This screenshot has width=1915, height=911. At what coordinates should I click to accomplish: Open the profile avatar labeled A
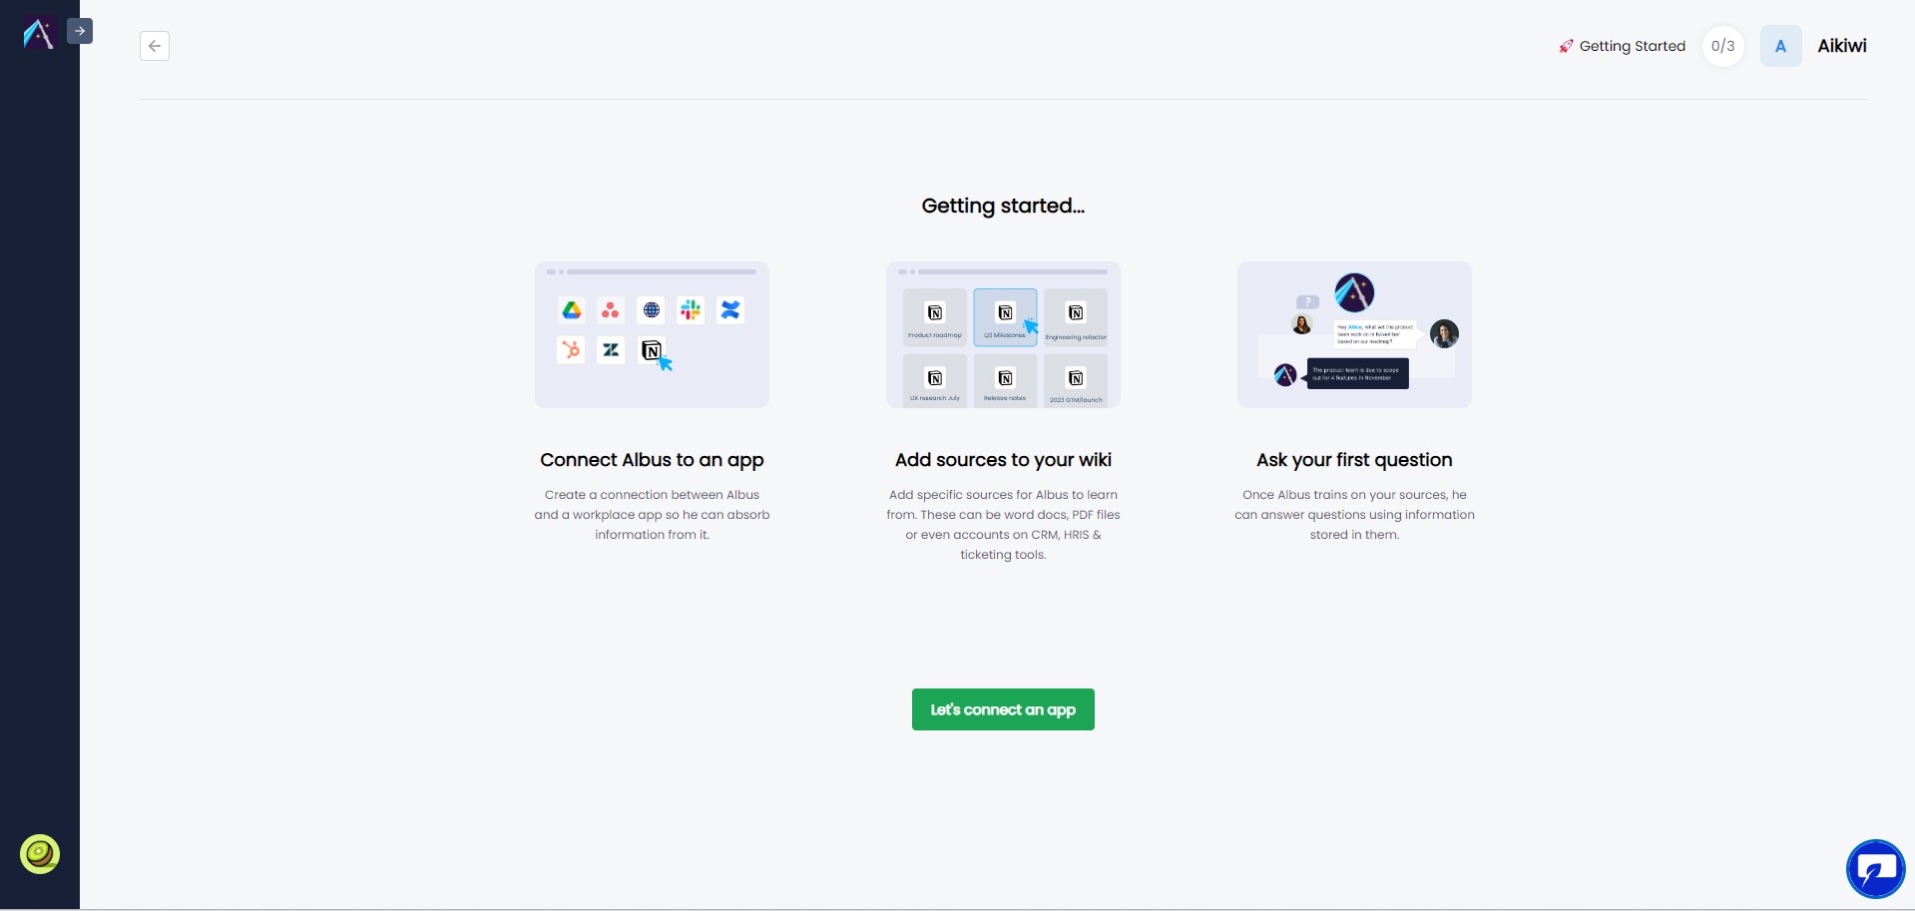tap(1780, 46)
